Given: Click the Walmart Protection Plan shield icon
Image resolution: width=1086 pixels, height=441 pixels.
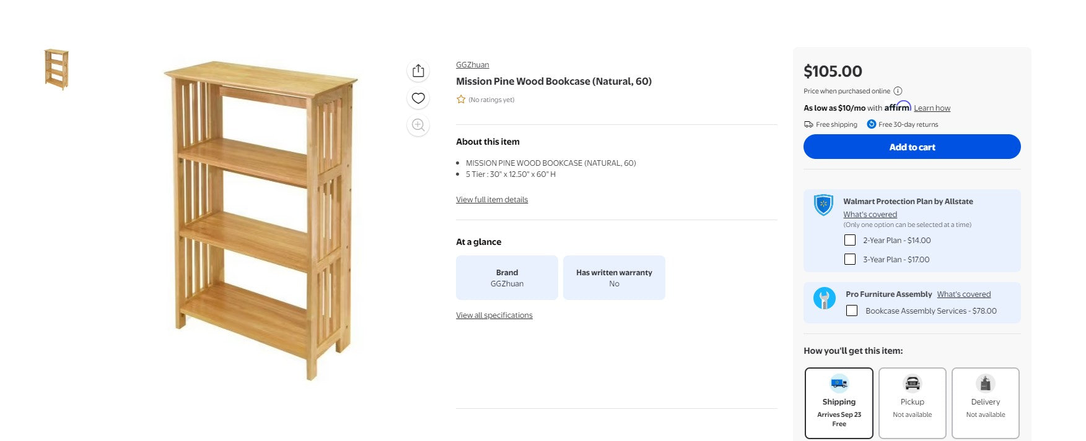Looking at the screenshot, I should tap(823, 204).
